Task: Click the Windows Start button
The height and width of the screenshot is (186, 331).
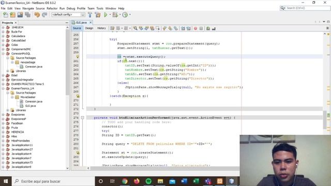Action: [x=6, y=181]
